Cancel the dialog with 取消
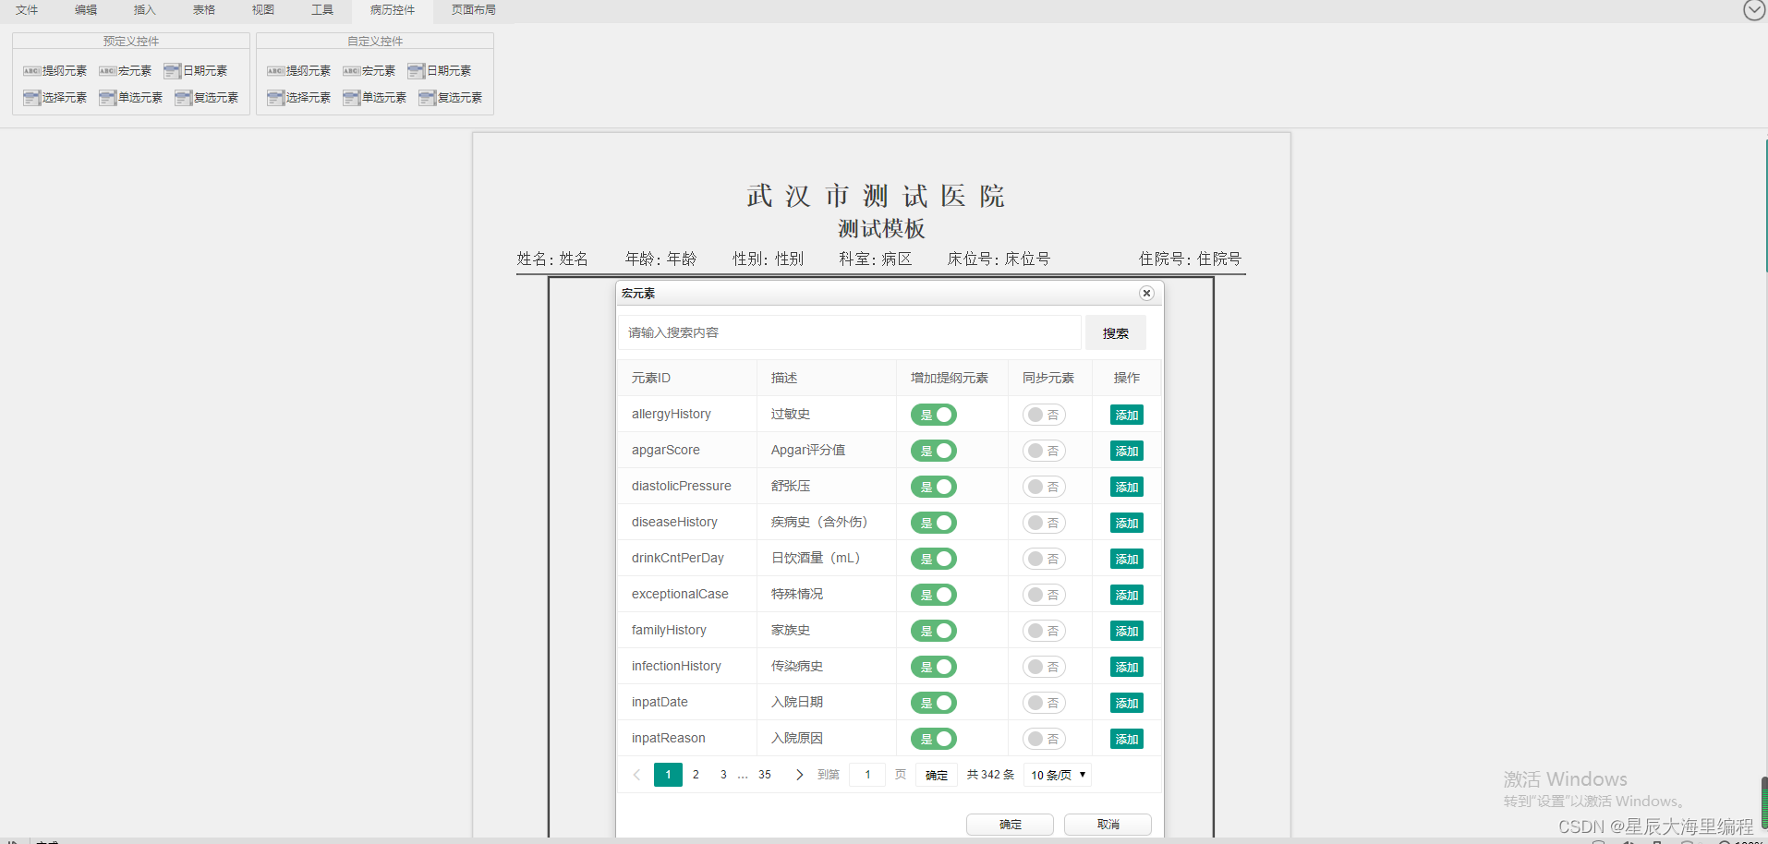Screen dimensions: 1768x844 pos(1108,825)
